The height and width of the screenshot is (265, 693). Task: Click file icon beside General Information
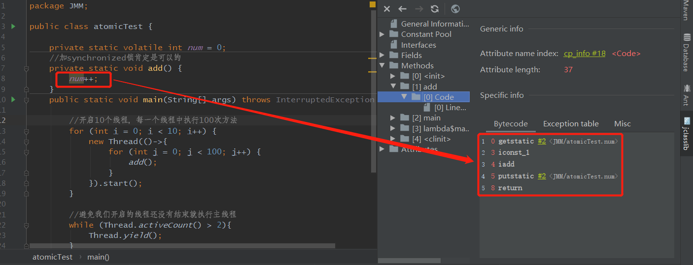(x=393, y=24)
